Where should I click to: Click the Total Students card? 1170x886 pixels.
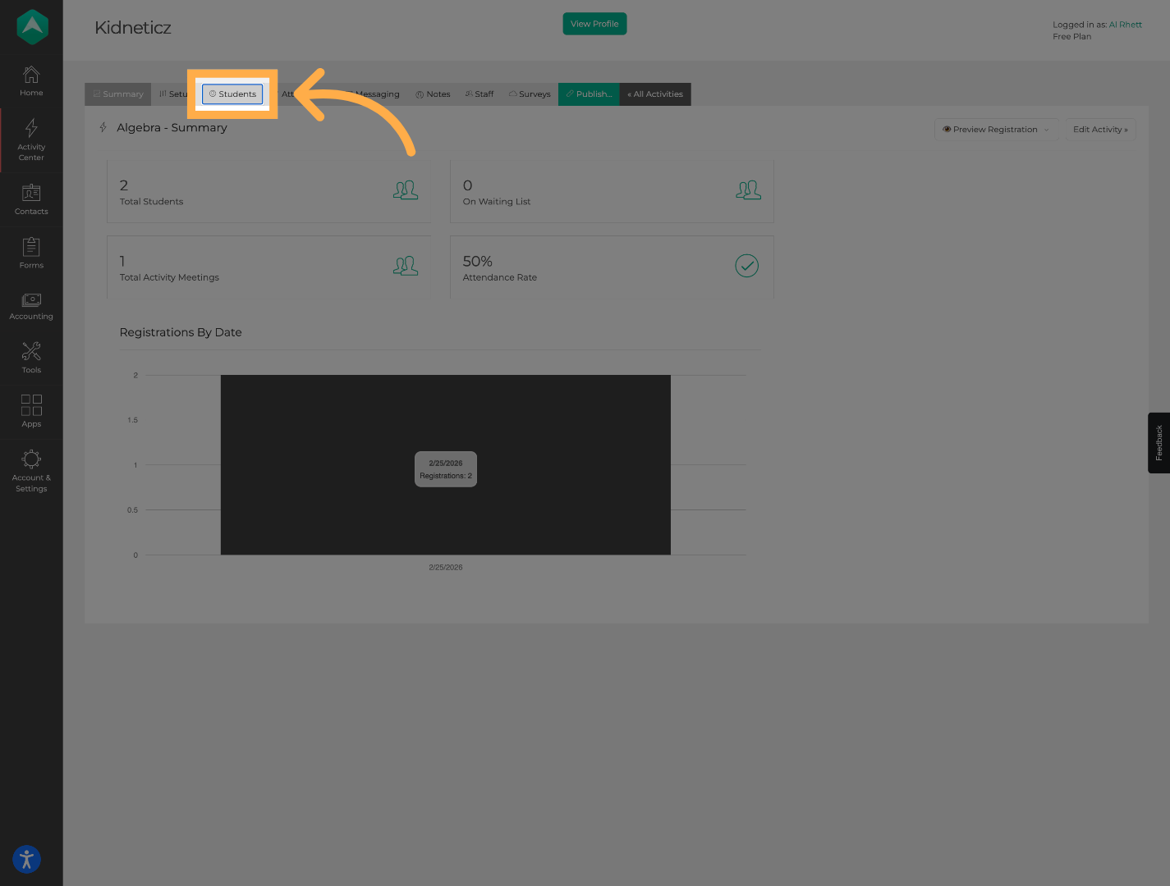click(268, 191)
